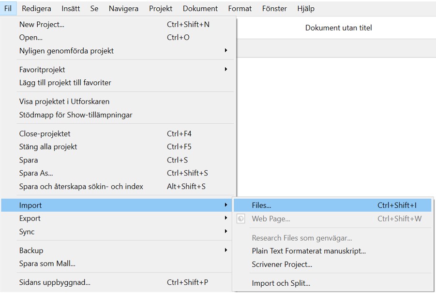Choose Files... in the Import submenu
Image resolution: width=436 pixels, height=293 pixels.
coord(332,205)
